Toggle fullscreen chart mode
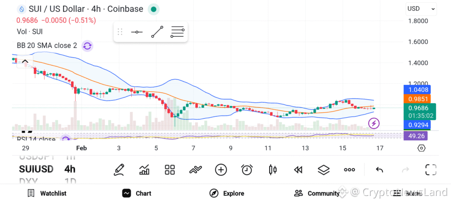 (430, 170)
